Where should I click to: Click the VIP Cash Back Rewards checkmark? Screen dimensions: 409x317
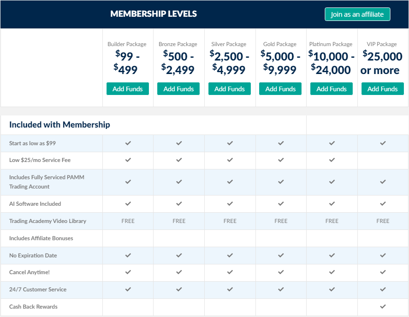pos(383,306)
